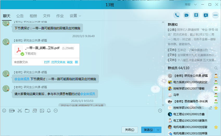Click the add-chat icon with plus sign
Image resolution: width=221 pixels, height=136 pixels.
[206, 15]
